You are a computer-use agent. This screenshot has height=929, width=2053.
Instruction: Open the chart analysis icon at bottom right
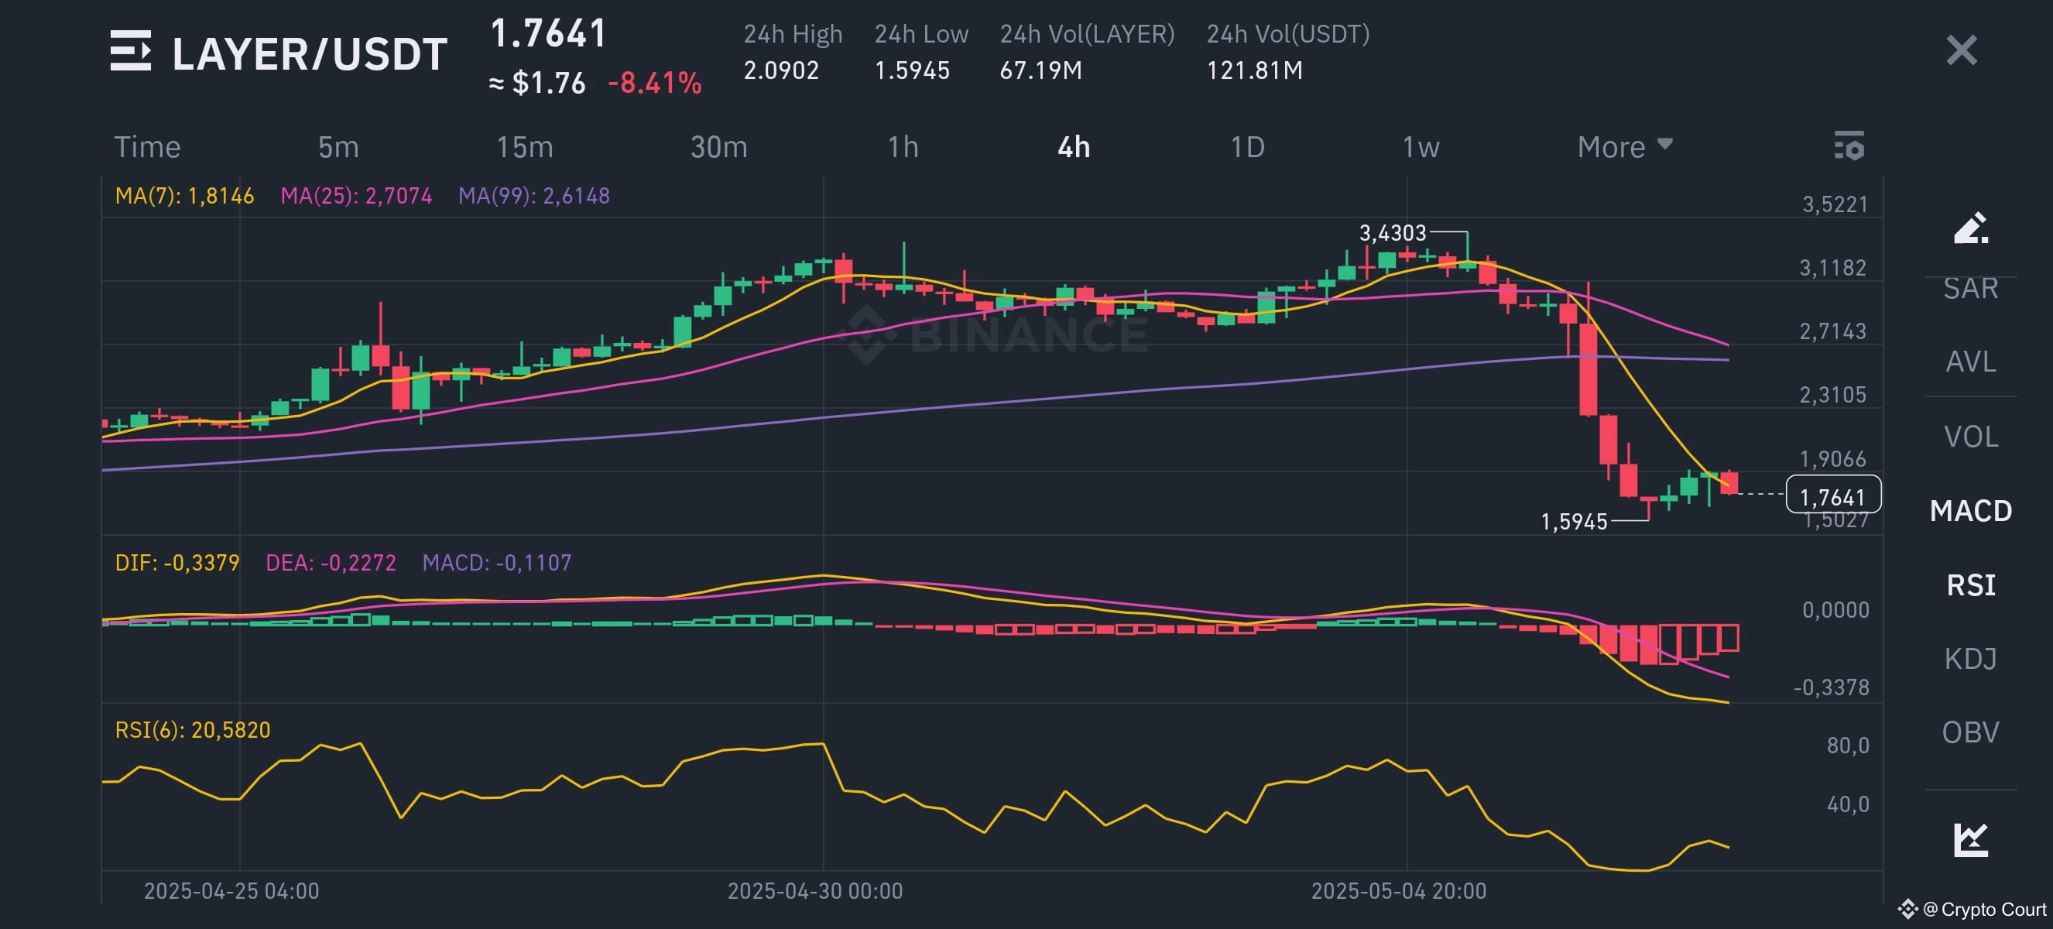1970,840
